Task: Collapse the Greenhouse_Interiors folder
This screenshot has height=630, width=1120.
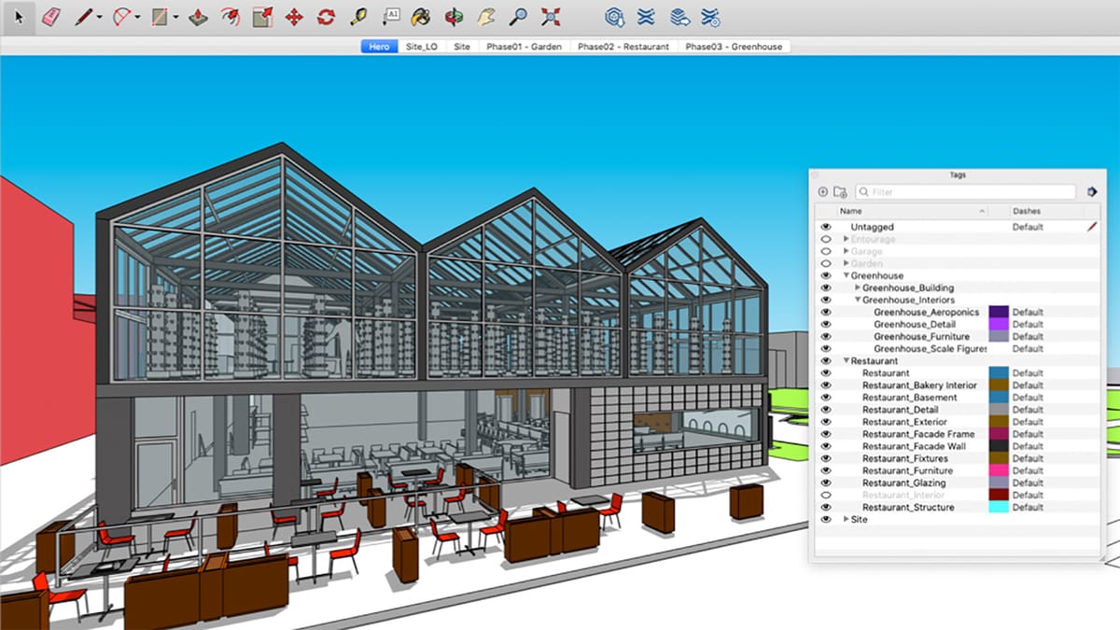Action: click(858, 301)
